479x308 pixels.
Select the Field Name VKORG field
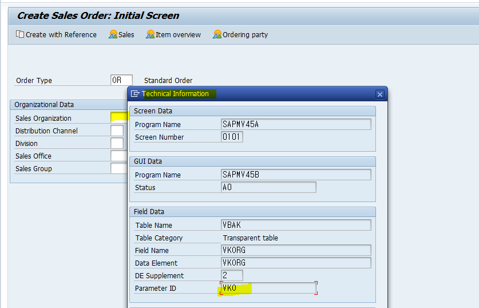click(296, 250)
